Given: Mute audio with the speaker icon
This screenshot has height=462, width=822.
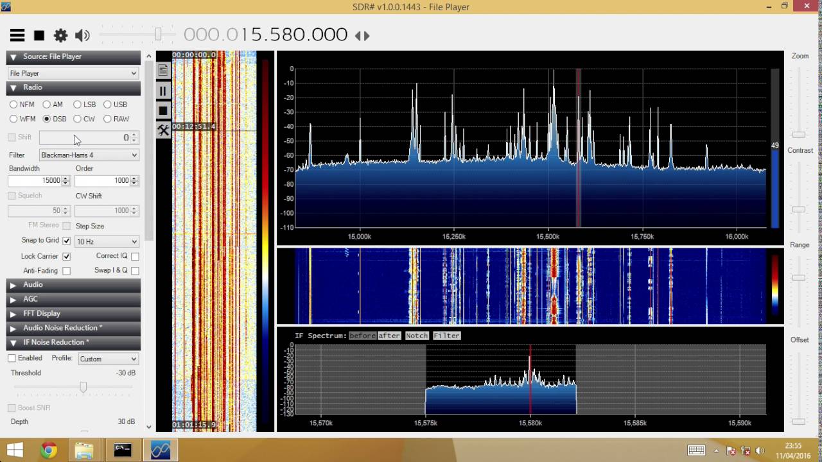Looking at the screenshot, I should (82, 35).
